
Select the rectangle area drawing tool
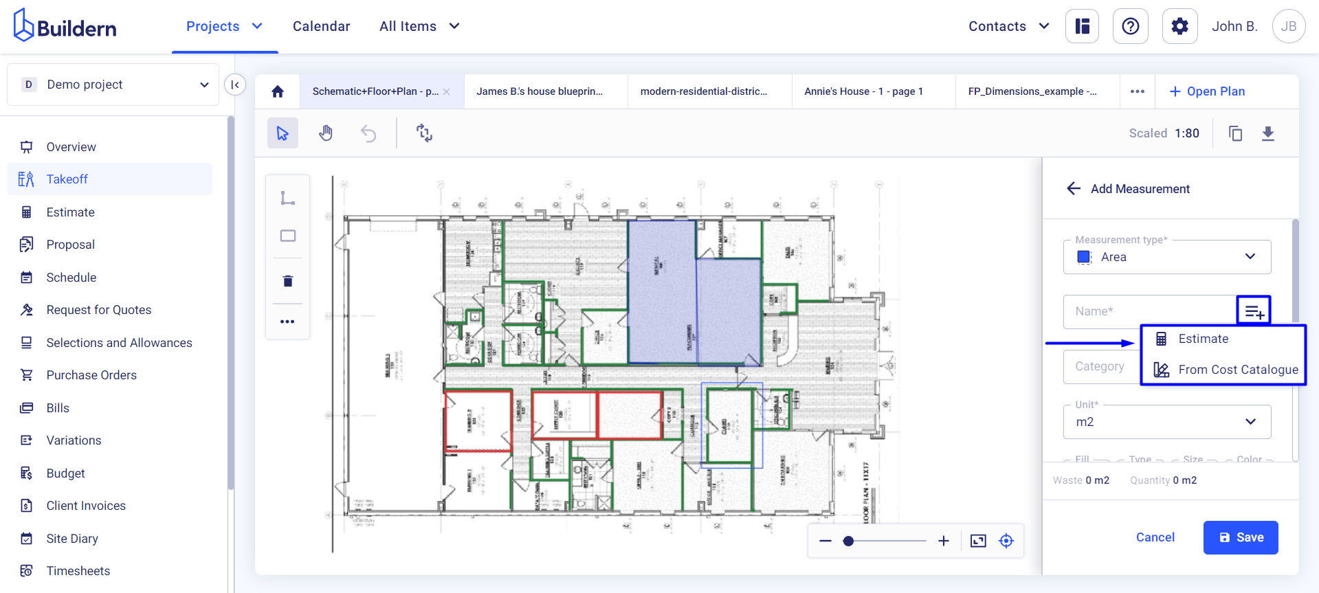pos(287,236)
